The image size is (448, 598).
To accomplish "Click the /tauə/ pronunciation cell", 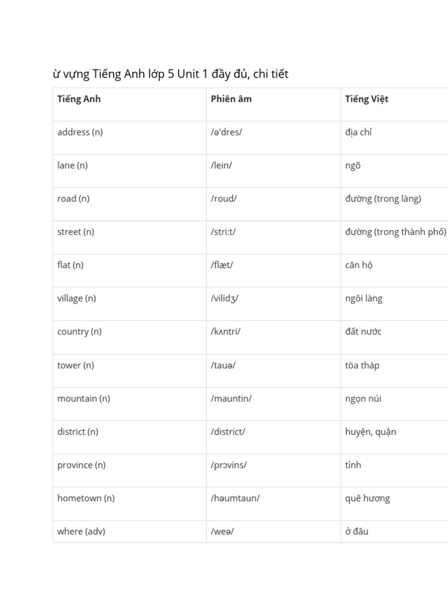I will 223,366.
